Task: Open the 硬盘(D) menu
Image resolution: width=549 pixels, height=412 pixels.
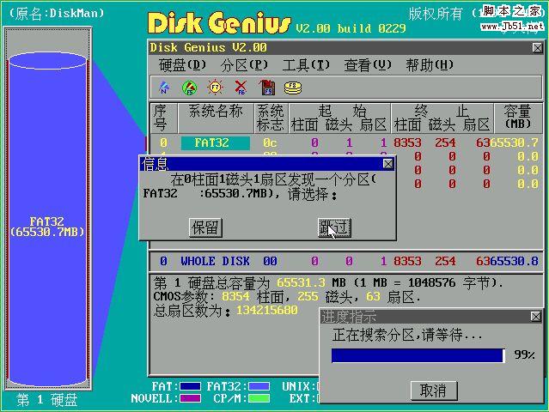Action: (x=182, y=65)
